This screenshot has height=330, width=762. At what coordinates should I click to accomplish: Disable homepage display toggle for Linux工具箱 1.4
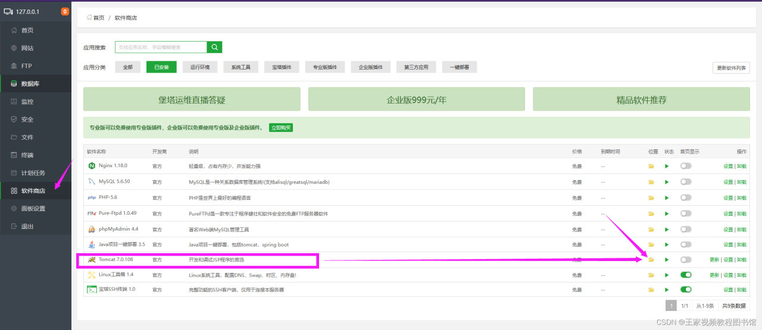tap(686, 275)
